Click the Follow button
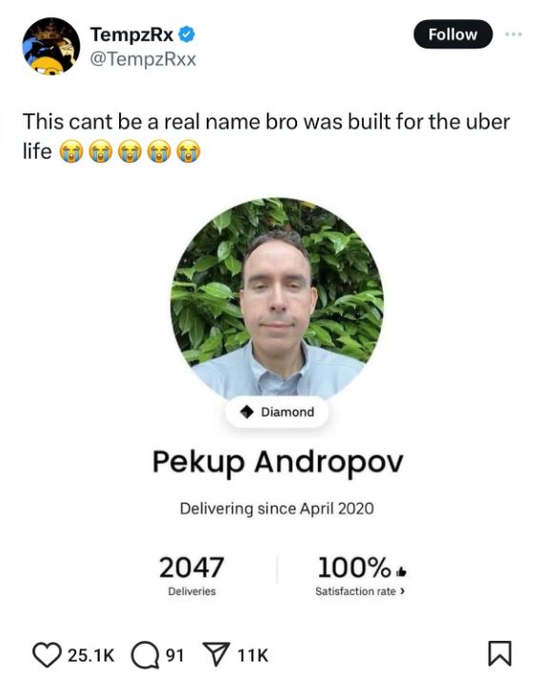The height and width of the screenshot is (678, 539). 453,34
